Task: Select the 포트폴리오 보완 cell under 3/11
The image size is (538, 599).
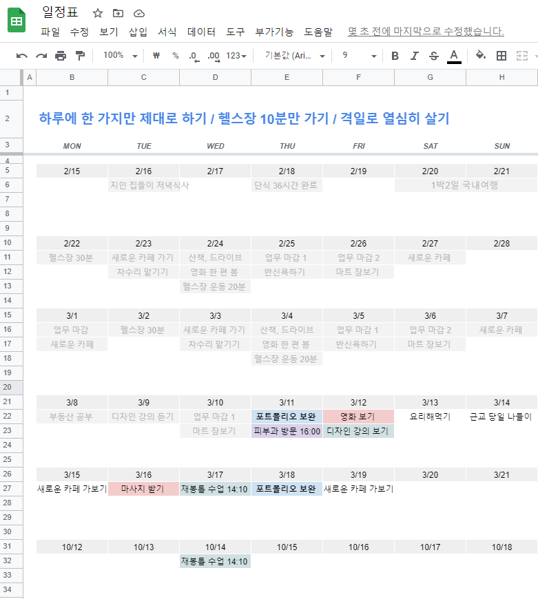Action: point(287,417)
